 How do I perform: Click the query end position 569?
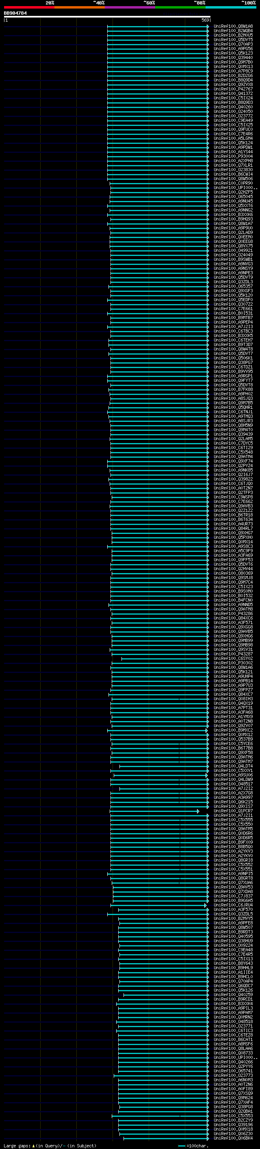click(x=205, y=20)
